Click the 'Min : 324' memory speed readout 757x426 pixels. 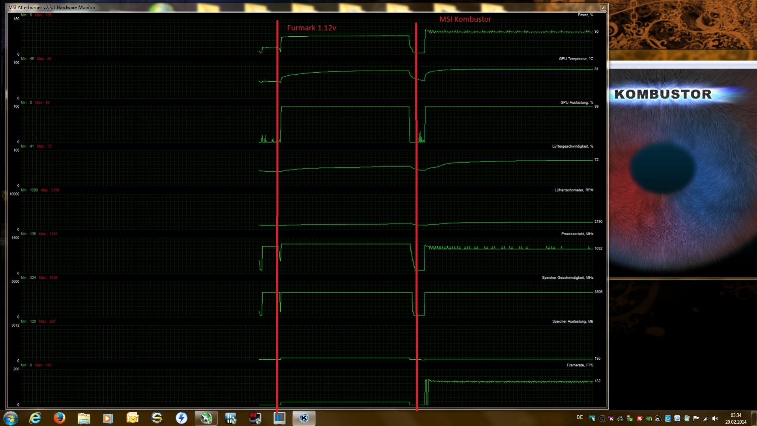[x=28, y=278]
